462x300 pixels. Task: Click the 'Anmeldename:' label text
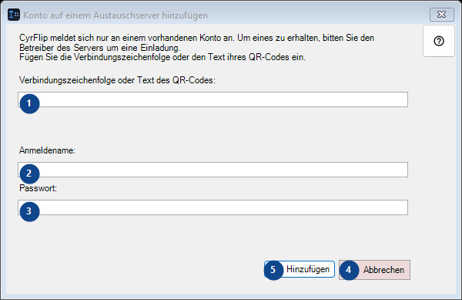coord(47,150)
